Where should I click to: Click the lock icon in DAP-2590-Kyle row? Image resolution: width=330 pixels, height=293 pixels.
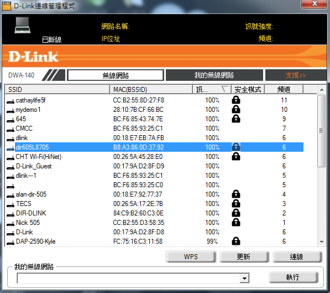coord(236,241)
